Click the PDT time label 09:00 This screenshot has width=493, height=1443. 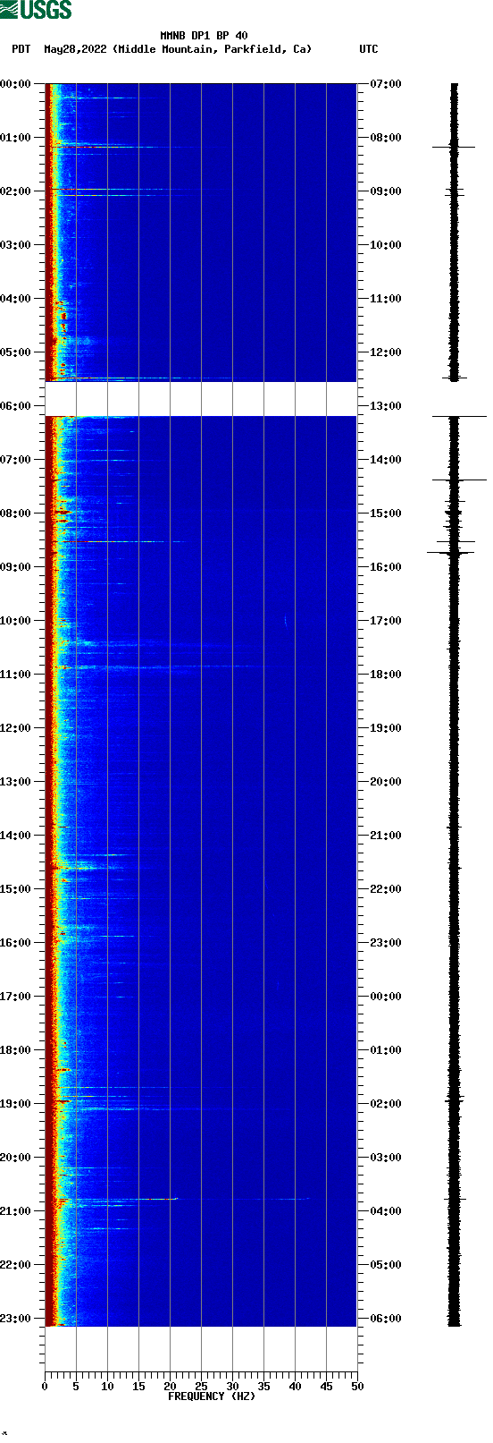tap(15, 567)
